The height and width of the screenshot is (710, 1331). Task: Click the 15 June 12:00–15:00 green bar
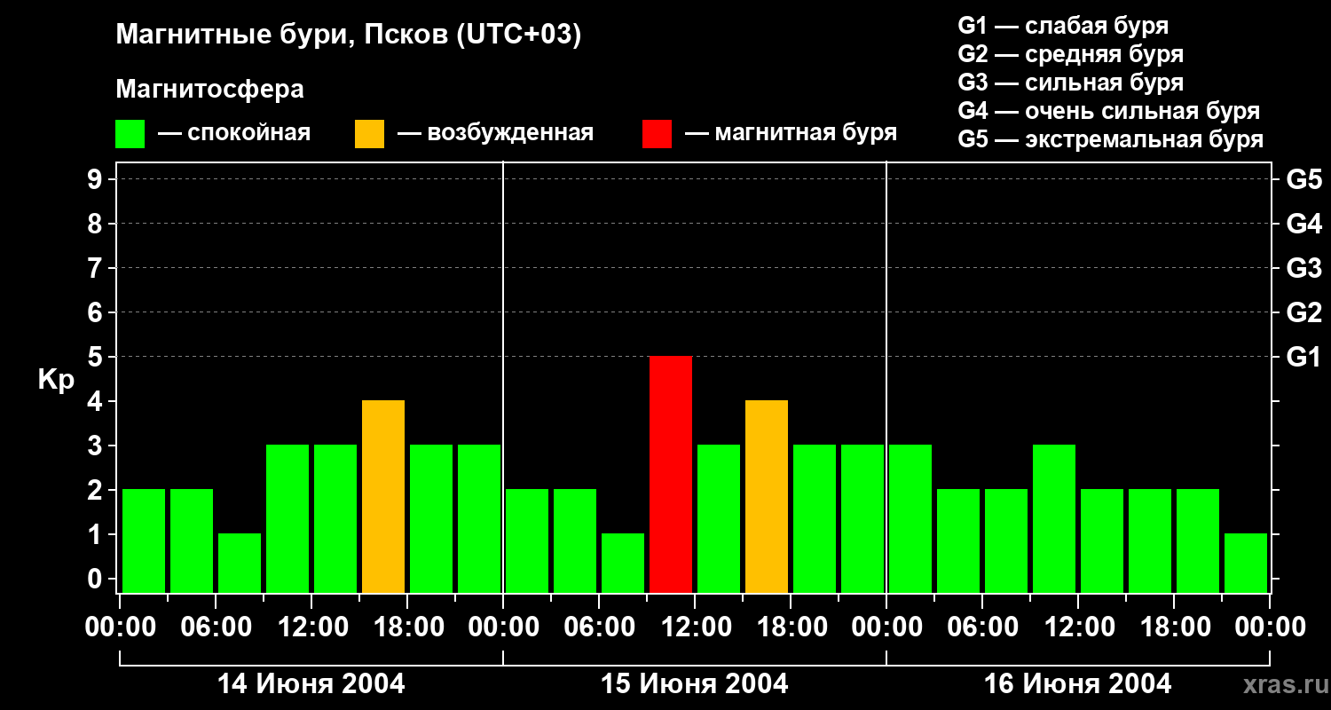[x=719, y=518]
